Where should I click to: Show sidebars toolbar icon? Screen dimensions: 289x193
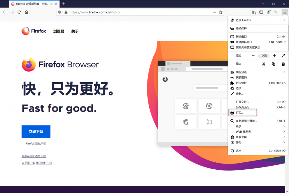tap(261, 12)
